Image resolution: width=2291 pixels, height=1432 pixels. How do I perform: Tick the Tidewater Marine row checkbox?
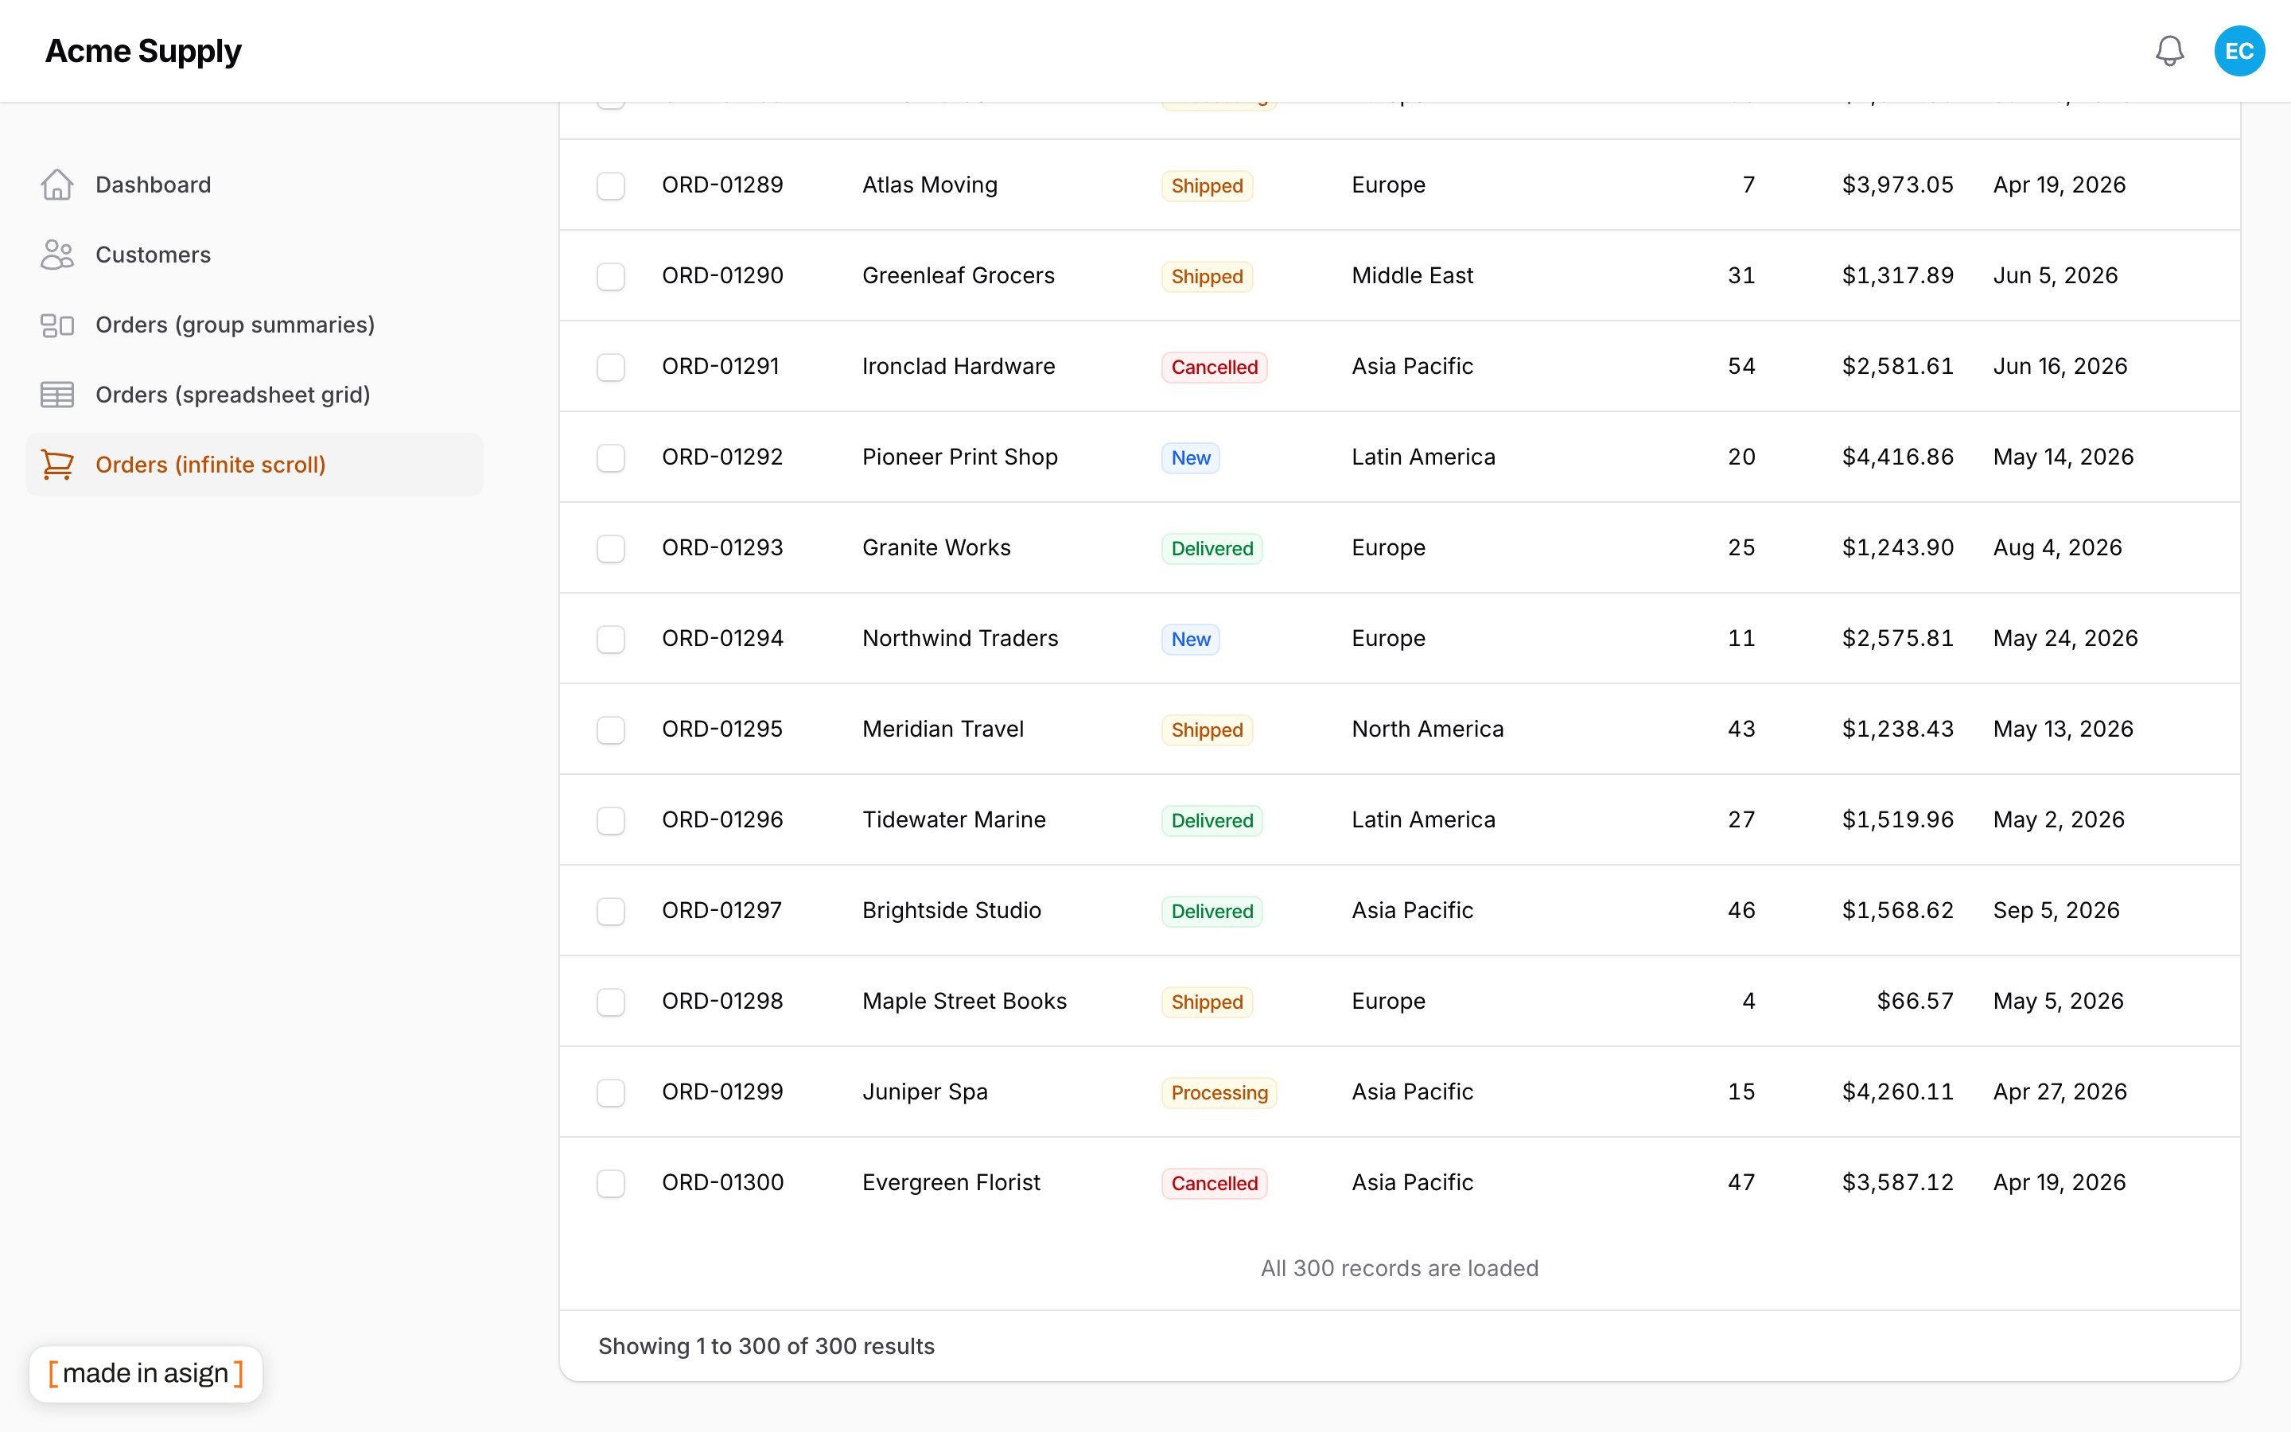[611, 821]
